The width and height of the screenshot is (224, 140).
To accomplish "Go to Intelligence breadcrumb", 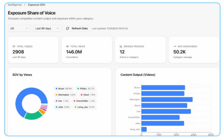I will 15,5.
